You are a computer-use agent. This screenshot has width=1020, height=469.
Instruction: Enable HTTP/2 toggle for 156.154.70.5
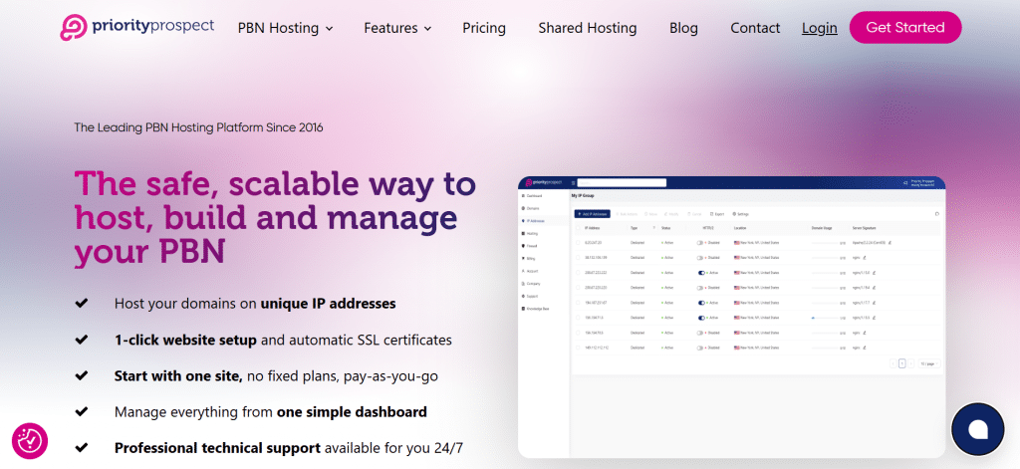[700, 333]
